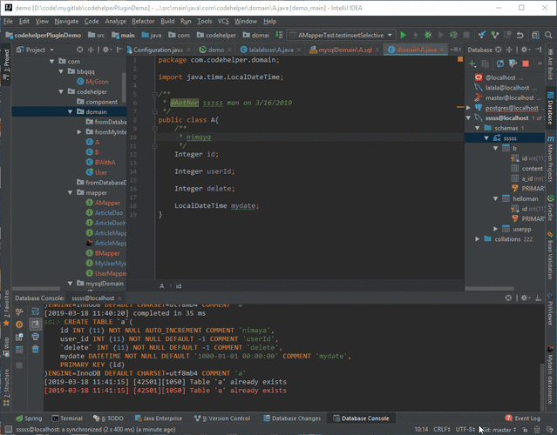The width and height of the screenshot is (557, 435).
Task: Open Project view dropdown arrow
Action: [x=51, y=50]
